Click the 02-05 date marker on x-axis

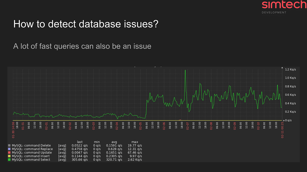(x=140, y=125)
